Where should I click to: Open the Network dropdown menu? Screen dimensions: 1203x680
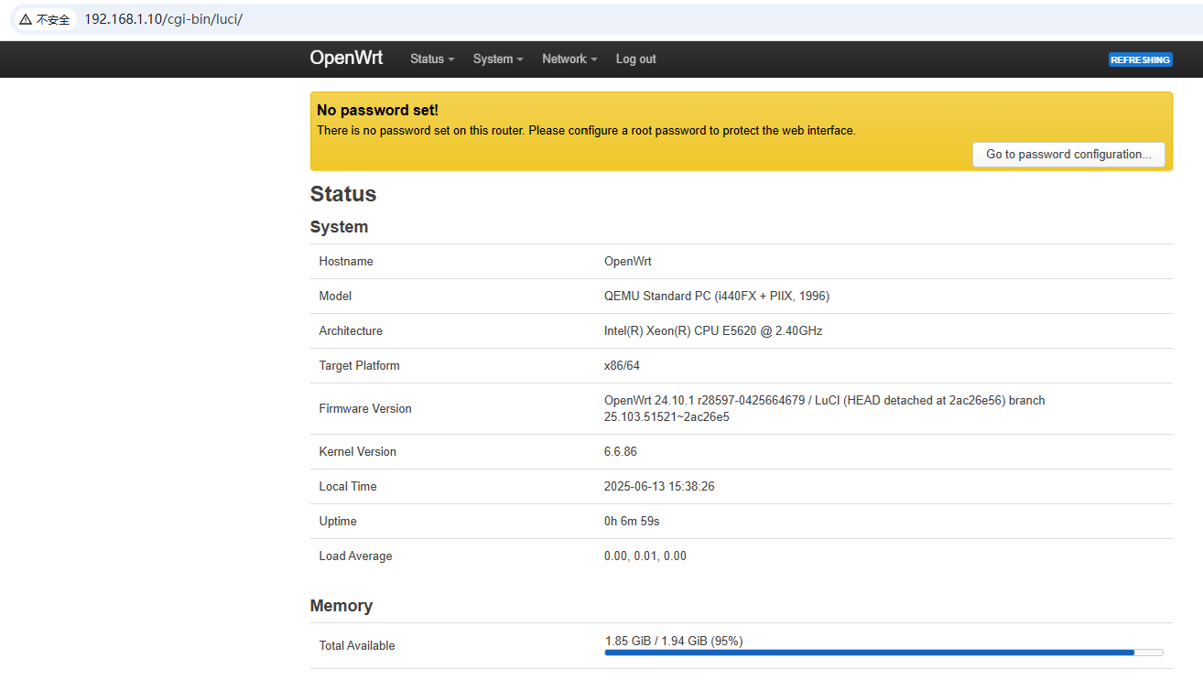569,59
